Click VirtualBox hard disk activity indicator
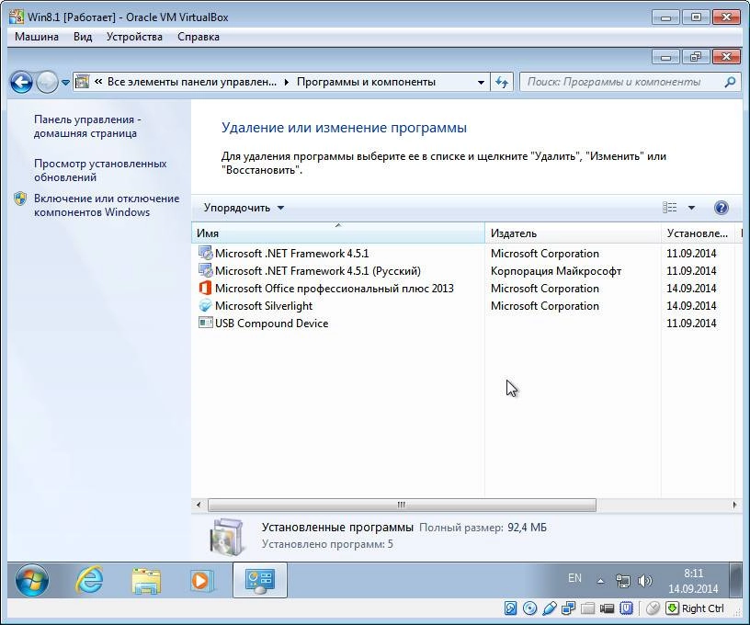Screen dimensions: 750x625 (x=510, y=608)
